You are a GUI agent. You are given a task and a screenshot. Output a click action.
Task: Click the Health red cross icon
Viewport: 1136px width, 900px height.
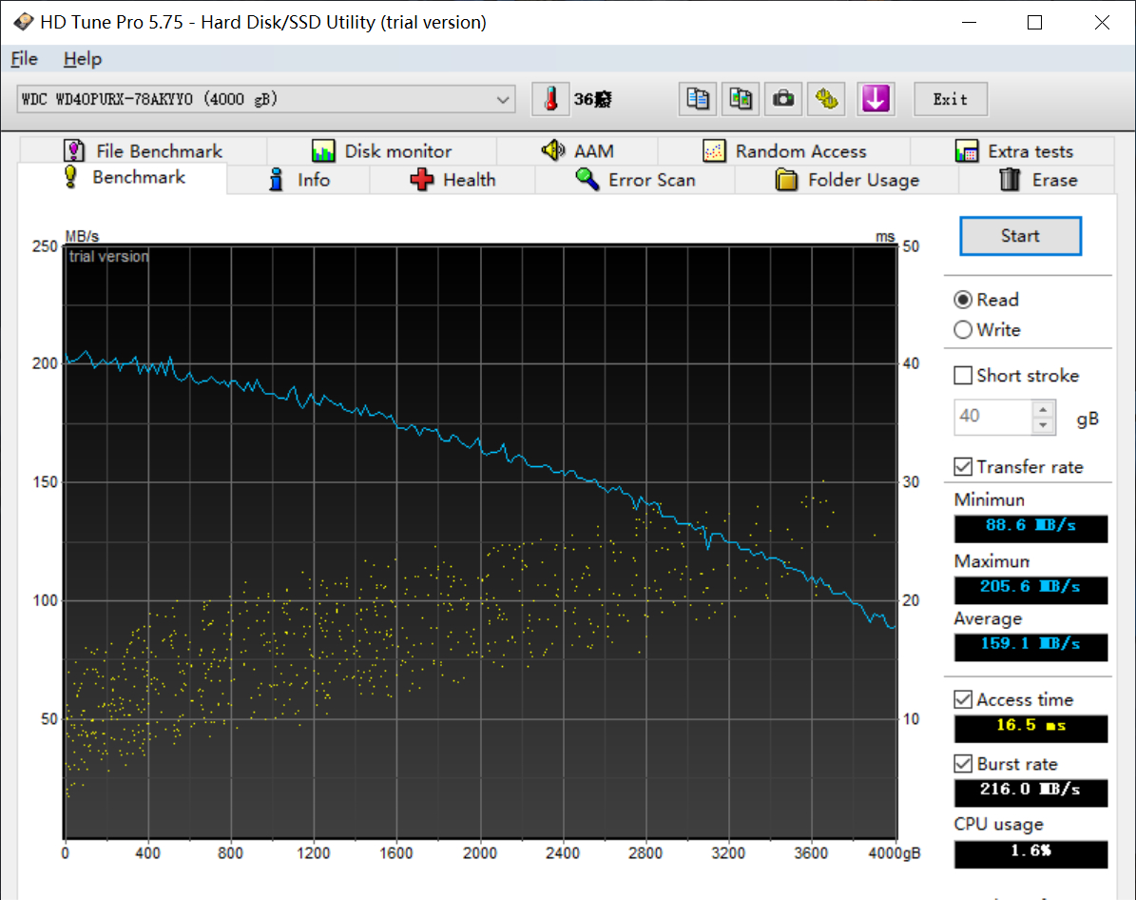(x=422, y=179)
